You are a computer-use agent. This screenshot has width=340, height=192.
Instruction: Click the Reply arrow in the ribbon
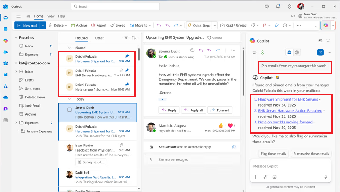[159, 25]
